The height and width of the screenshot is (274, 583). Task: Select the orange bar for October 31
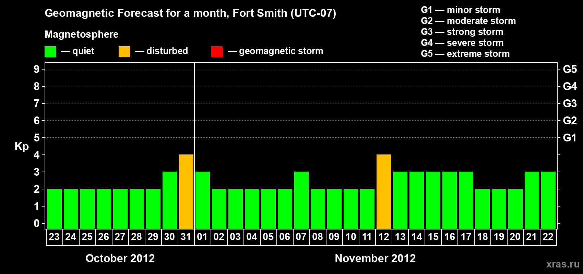coord(186,192)
